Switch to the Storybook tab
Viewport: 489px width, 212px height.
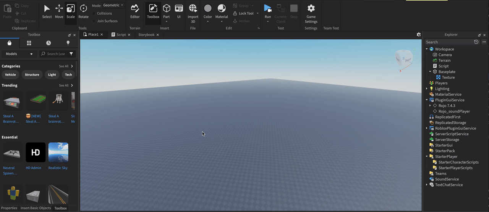[x=146, y=35]
